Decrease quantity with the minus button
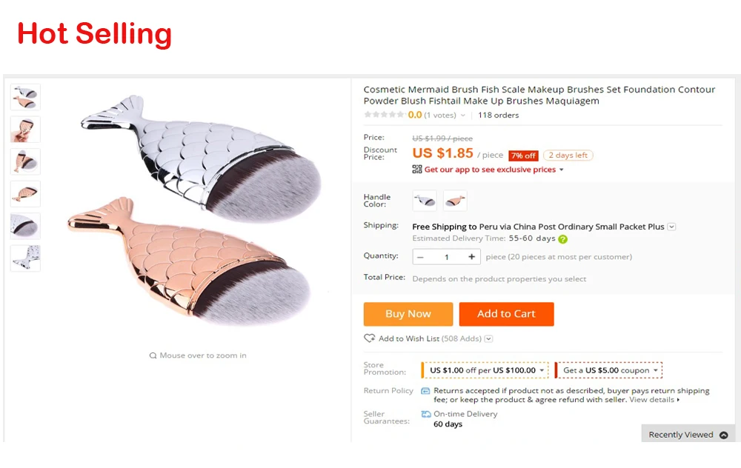This screenshot has width=741, height=468. click(421, 257)
